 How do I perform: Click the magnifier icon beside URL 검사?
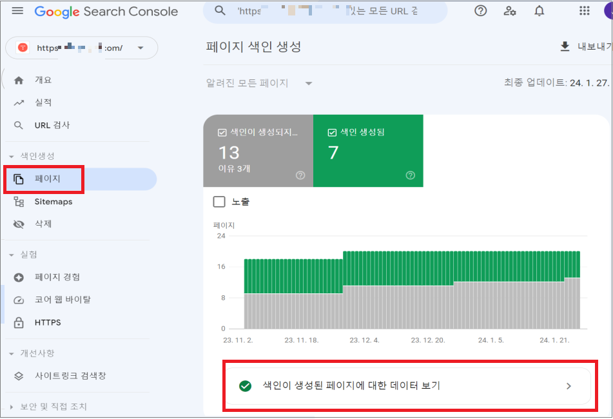(19, 126)
